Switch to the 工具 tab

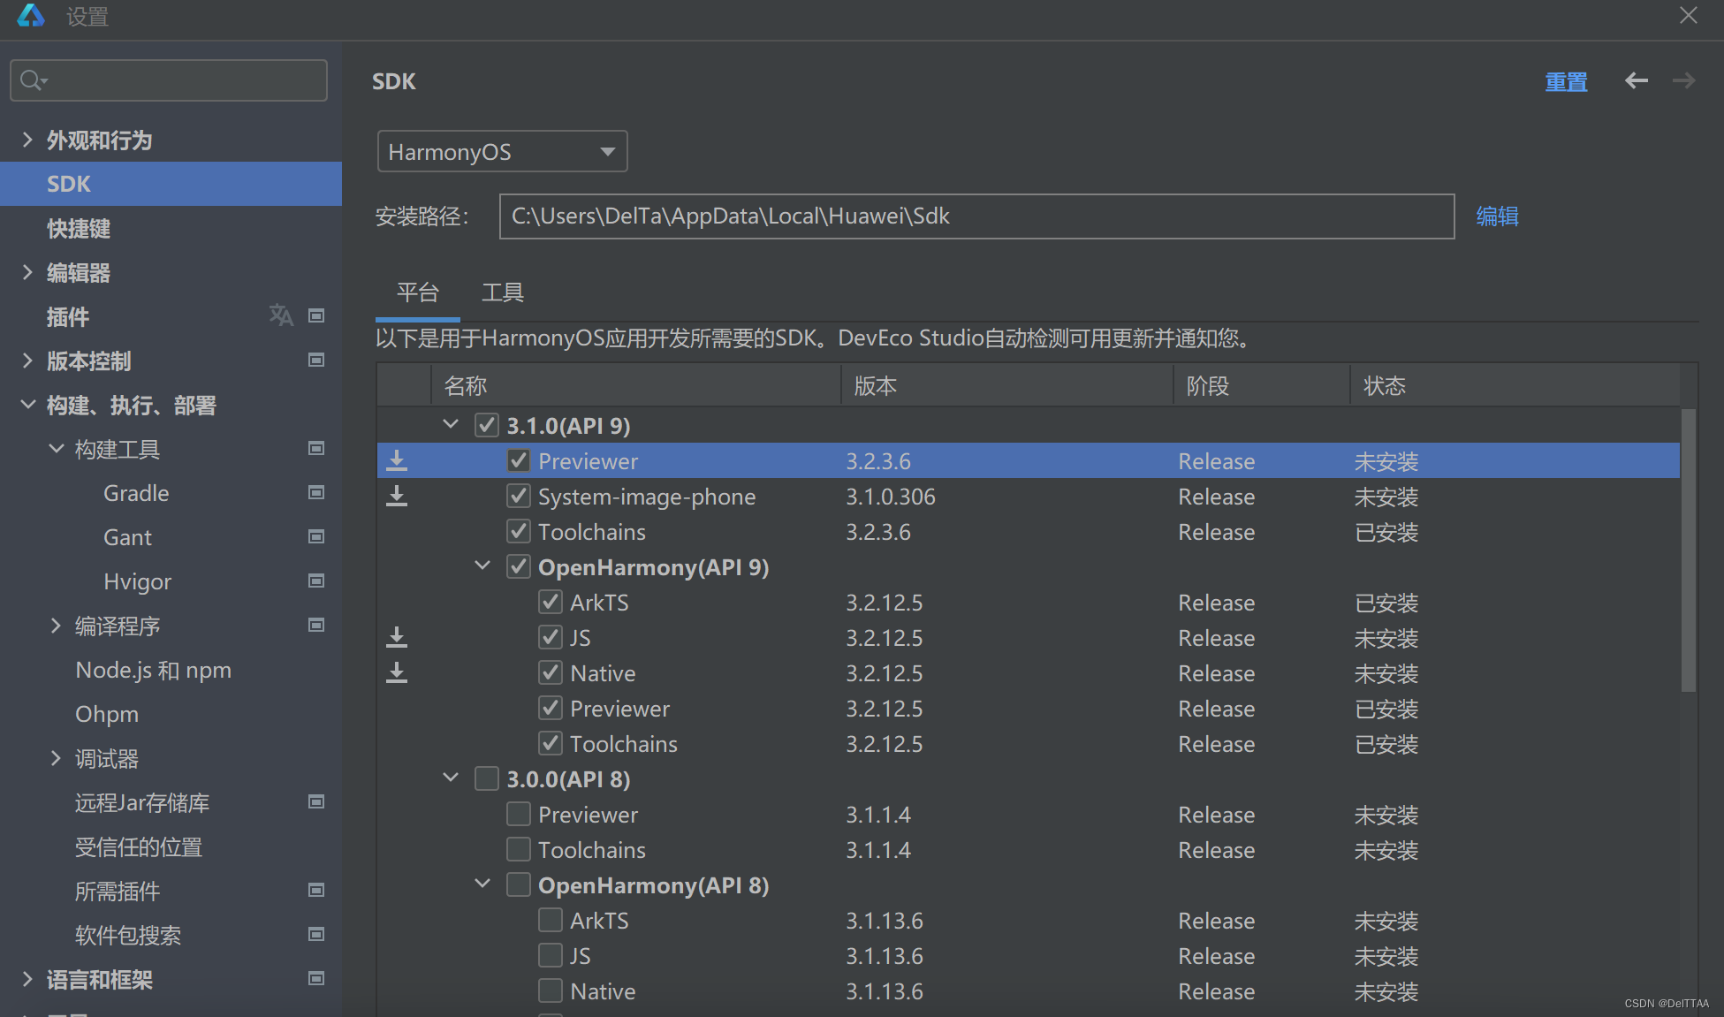click(502, 292)
